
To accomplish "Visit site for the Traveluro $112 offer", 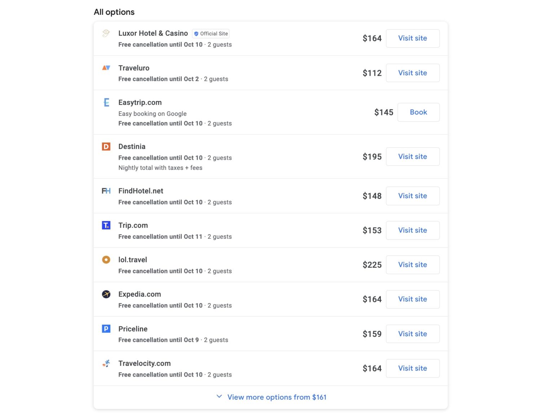I will click(412, 73).
